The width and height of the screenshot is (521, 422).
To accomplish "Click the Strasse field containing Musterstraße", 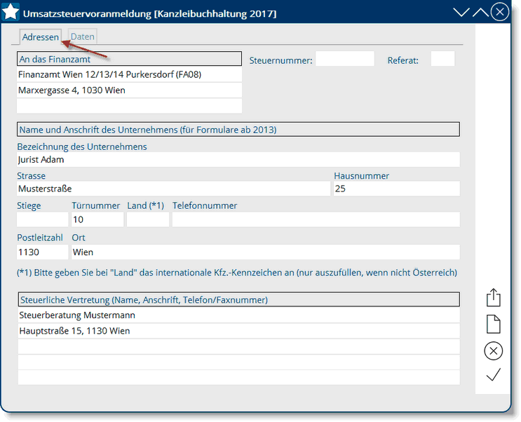I will [x=172, y=189].
